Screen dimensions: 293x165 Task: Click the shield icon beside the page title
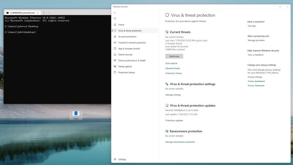(x=167, y=15)
